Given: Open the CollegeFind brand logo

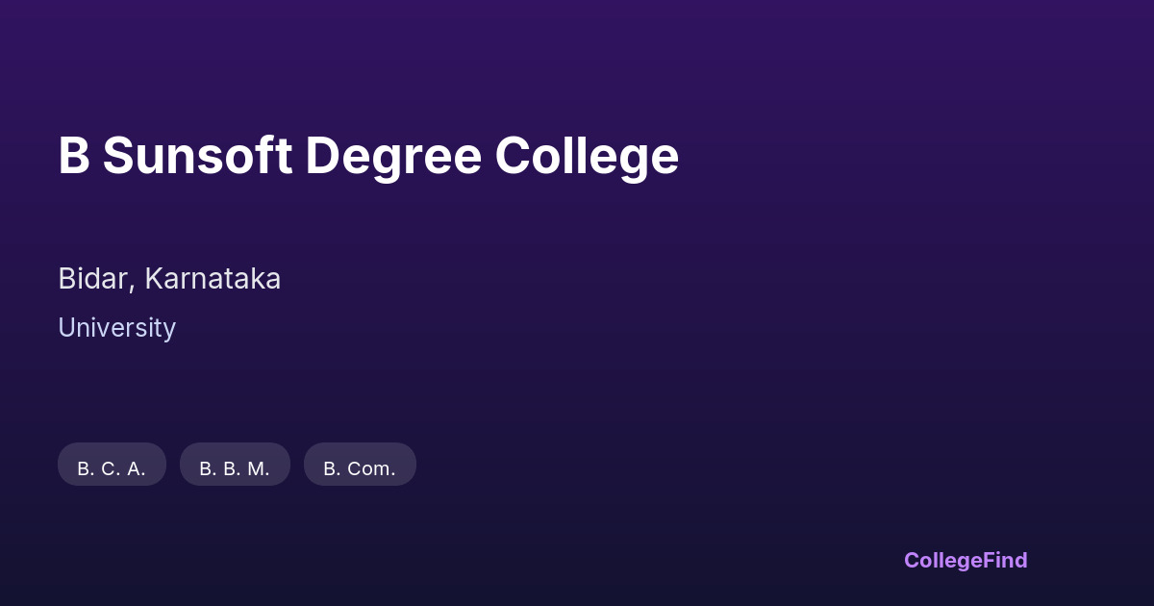Looking at the screenshot, I should point(966,560).
